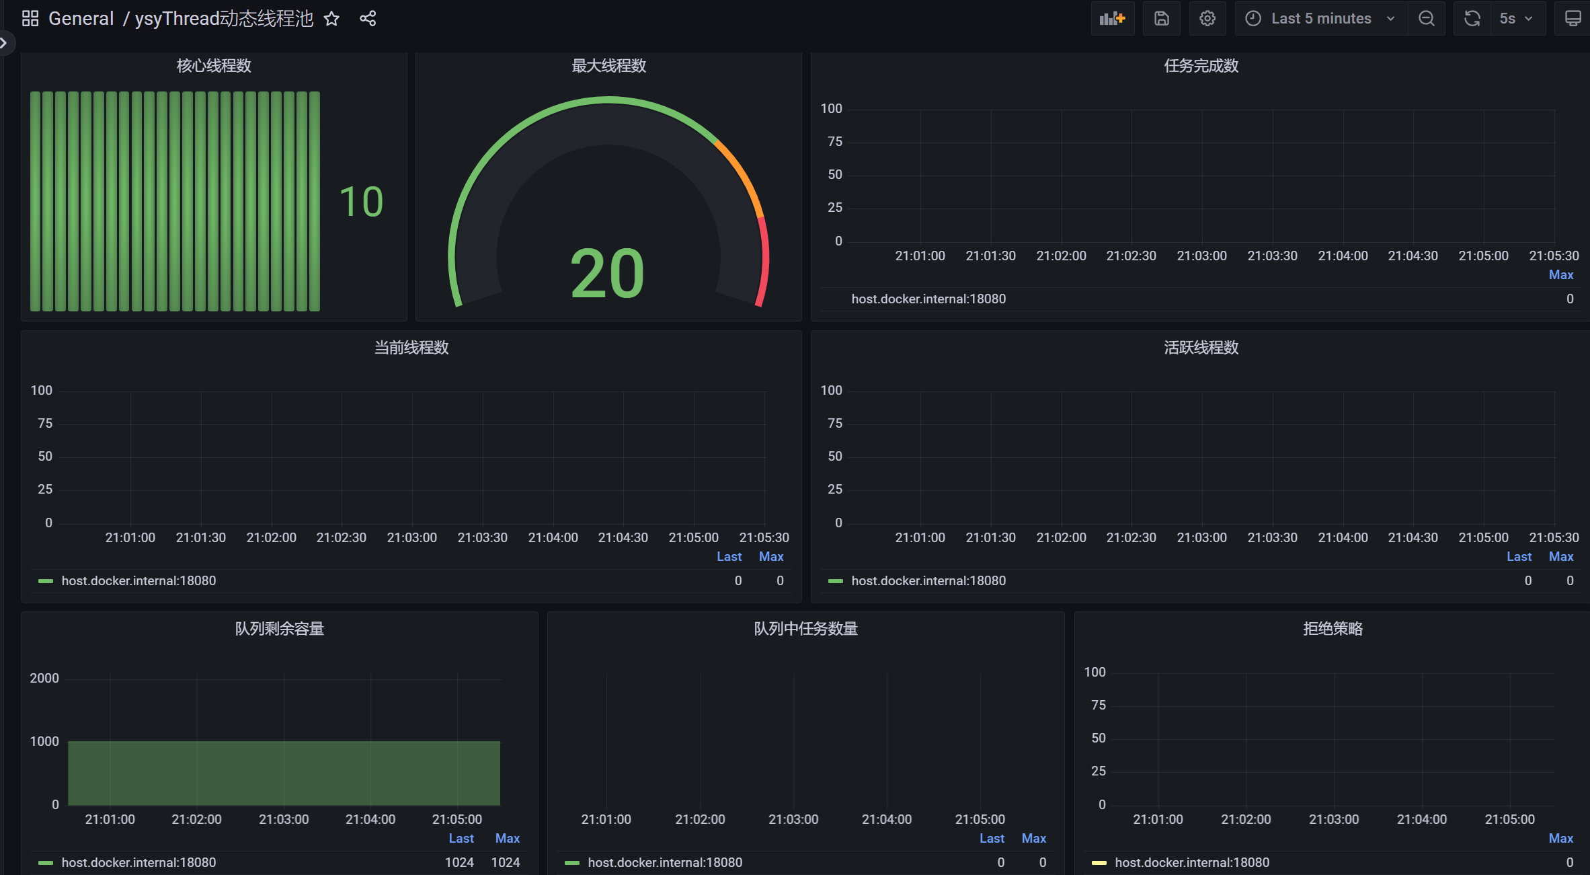1590x875 pixels.
Task: Go to General folder breadcrumb
Action: pyautogui.click(x=81, y=19)
